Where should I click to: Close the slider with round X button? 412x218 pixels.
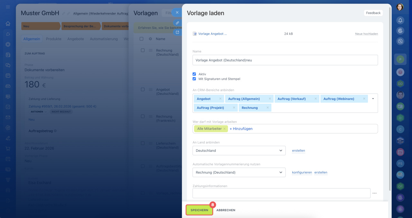pyautogui.click(x=177, y=13)
